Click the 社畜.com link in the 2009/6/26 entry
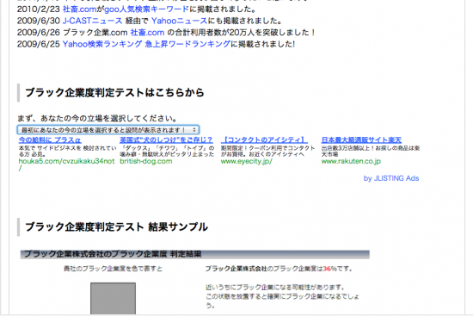473x316 pixels. [x=147, y=33]
